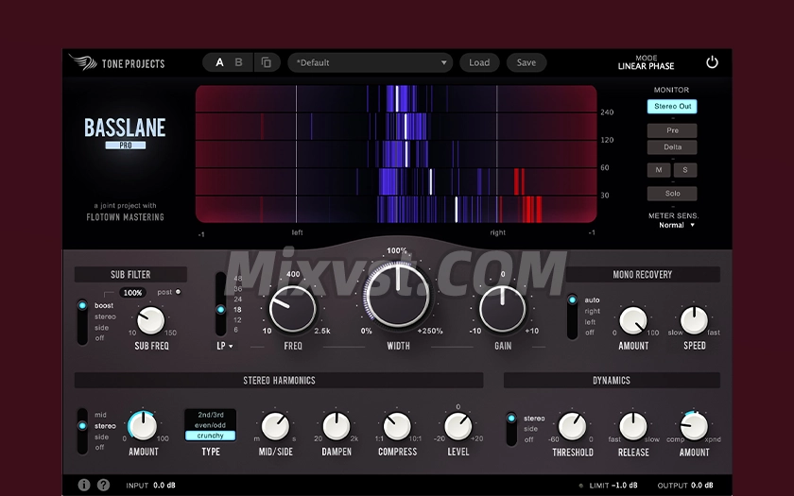Set Stereo Harmonics mode to side
Image resolution: width=794 pixels, height=496 pixels.
[x=101, y=436]
